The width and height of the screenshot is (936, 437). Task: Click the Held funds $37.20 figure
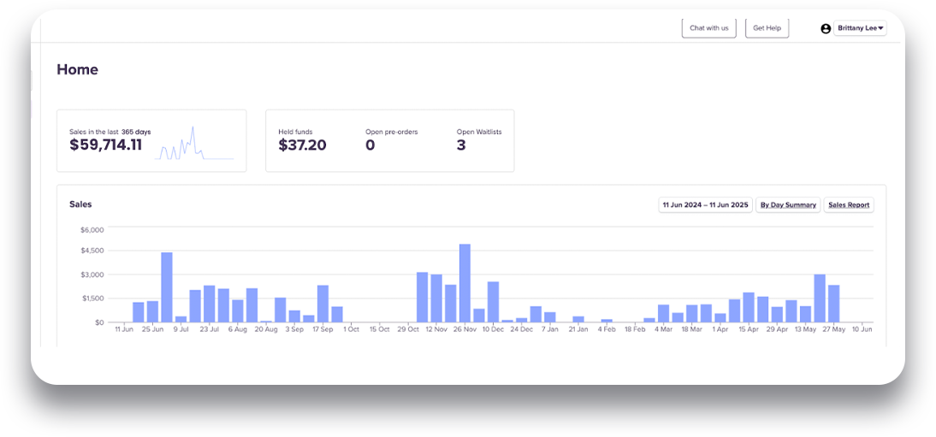coord(302,145)
